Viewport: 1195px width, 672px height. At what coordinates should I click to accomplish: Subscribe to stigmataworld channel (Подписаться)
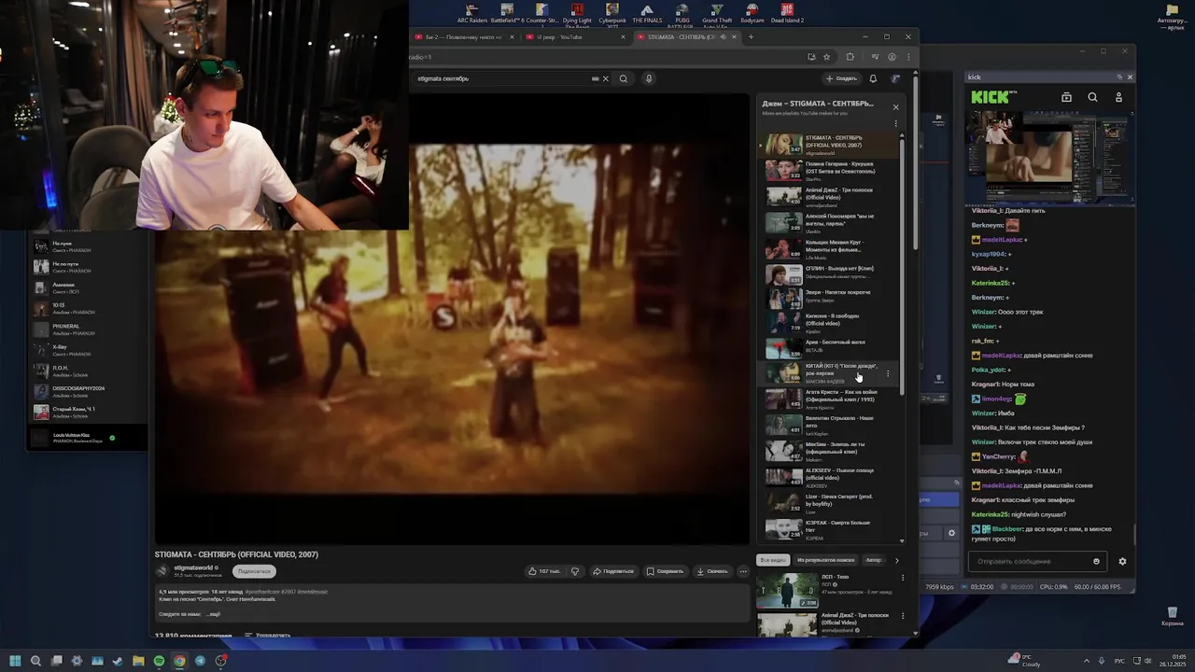tap(254, 571)
